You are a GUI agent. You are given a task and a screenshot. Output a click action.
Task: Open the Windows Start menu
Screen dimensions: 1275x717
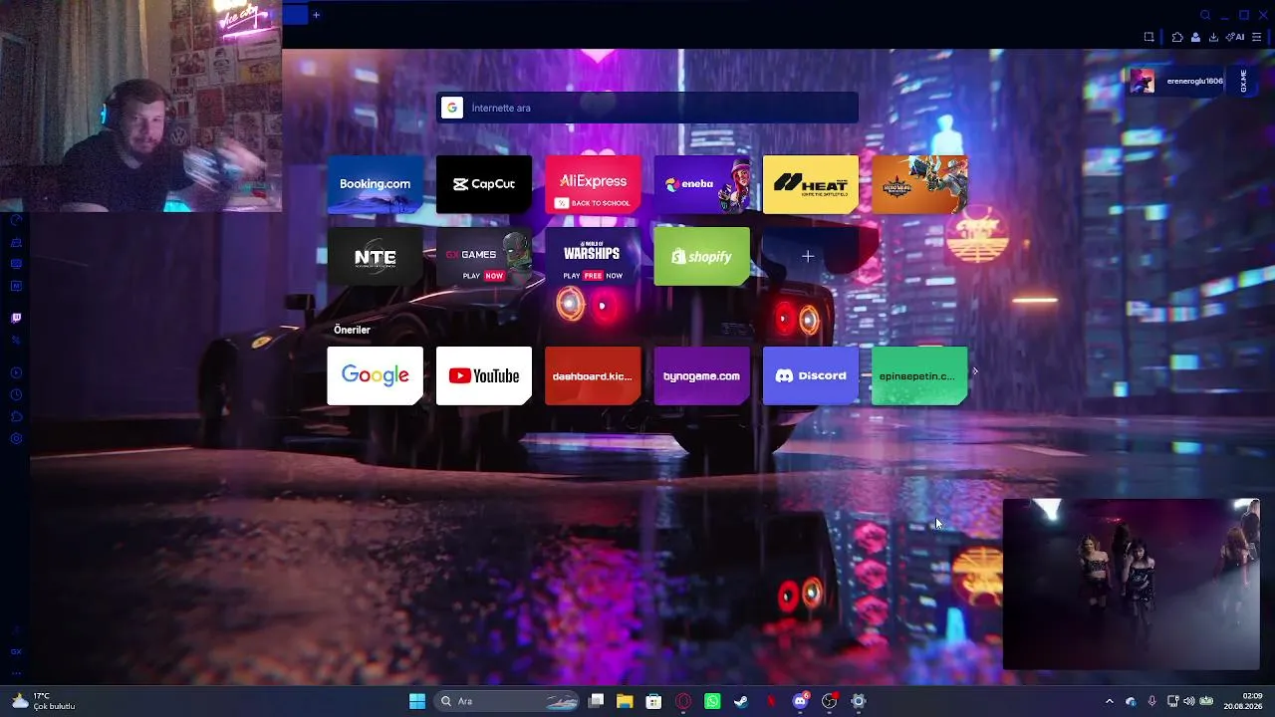point(417,701)
